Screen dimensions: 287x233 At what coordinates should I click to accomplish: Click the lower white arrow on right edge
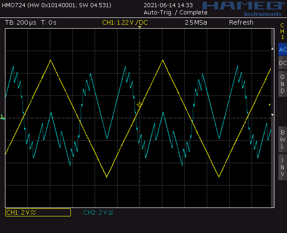273,115
